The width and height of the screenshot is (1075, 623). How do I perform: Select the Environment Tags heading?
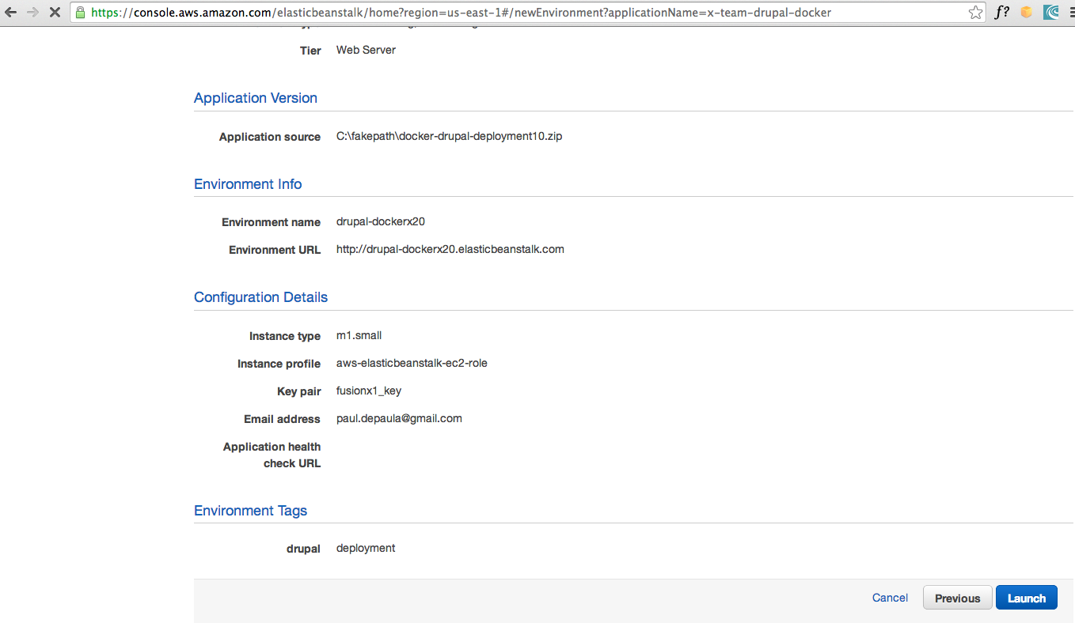(250, 511)
